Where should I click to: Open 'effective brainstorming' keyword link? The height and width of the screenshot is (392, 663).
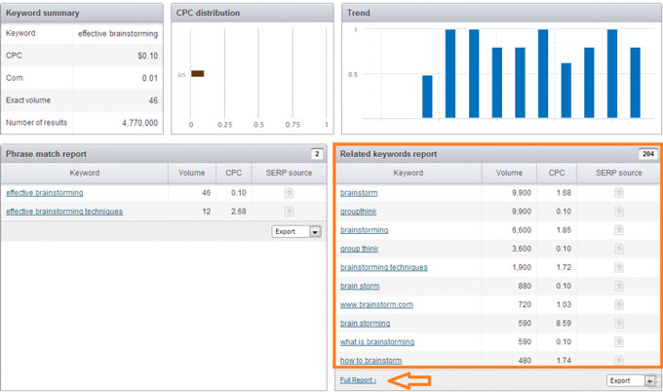pos(45,193)
